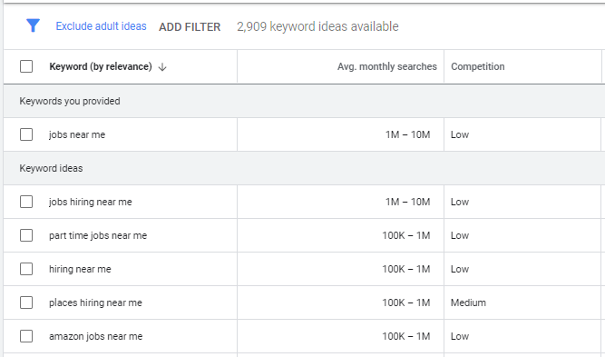Click the 'places hiring near me' keyword
This screenshot has height=357, width=605.
coord(95,302)
